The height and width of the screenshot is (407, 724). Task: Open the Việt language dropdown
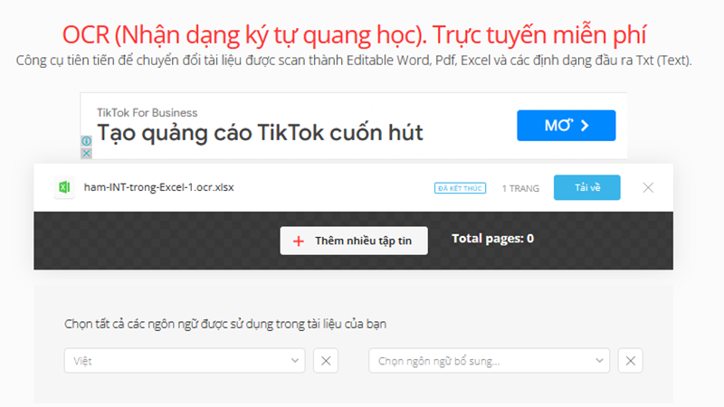tap(176, 361)
